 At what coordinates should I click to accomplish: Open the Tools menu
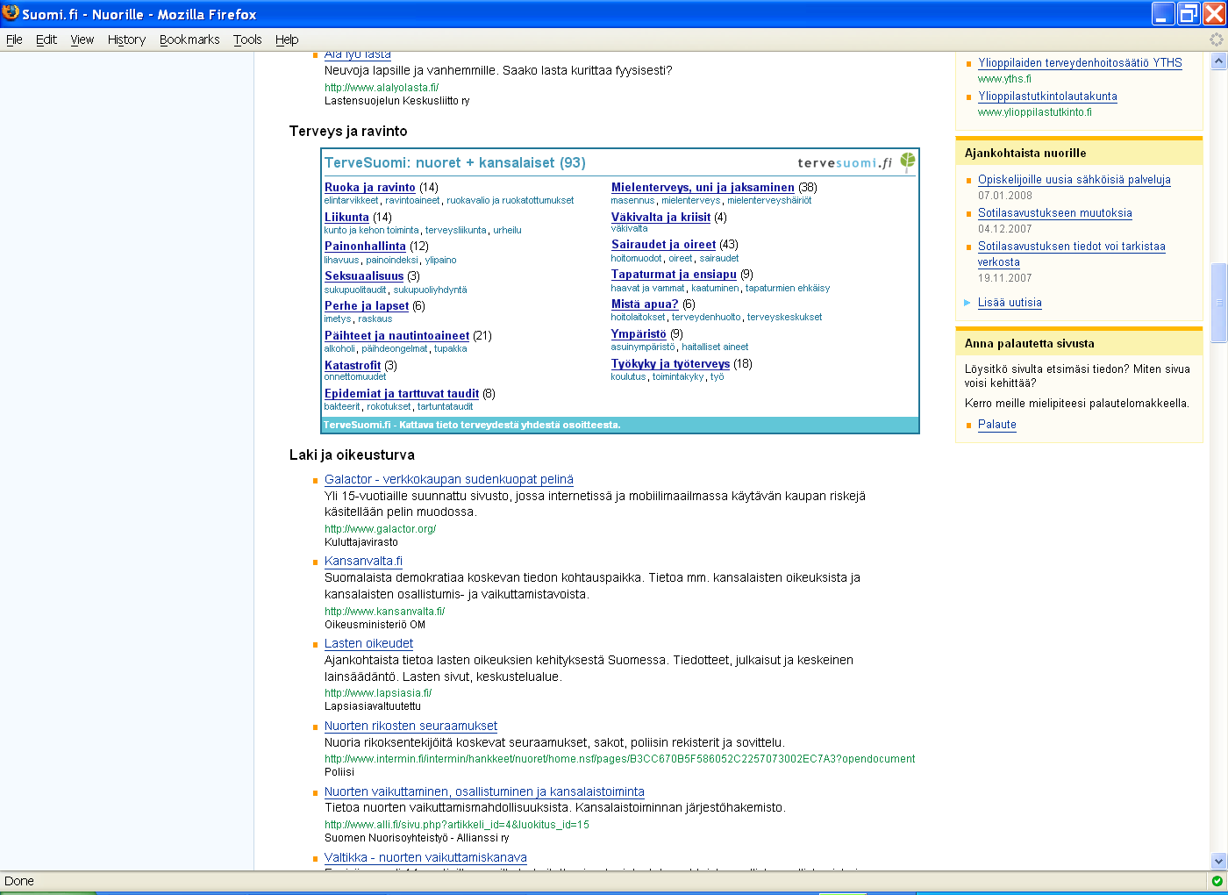click(x=247, y=39)
